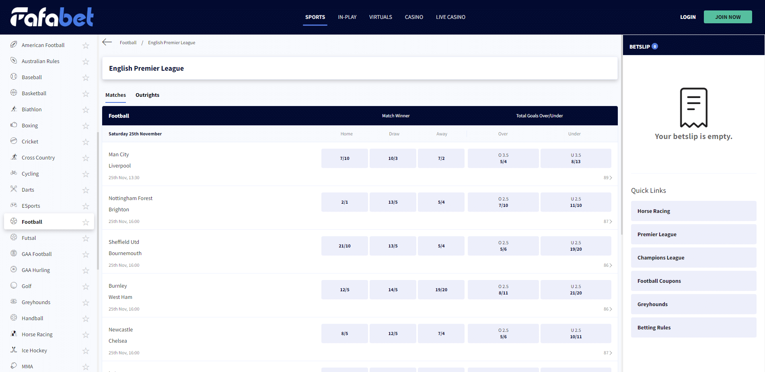Open the Virtuals navigation tab
The width and height of the screenshot is (765, 372).
pyautogui.click(x=380, y=17)
